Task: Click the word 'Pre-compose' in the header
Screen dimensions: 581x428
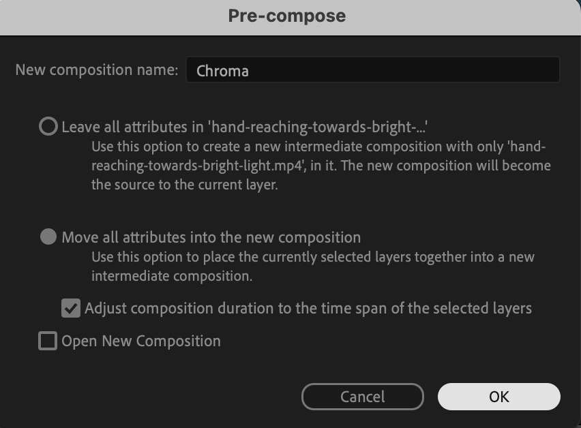Action: (x=286, y=16)
